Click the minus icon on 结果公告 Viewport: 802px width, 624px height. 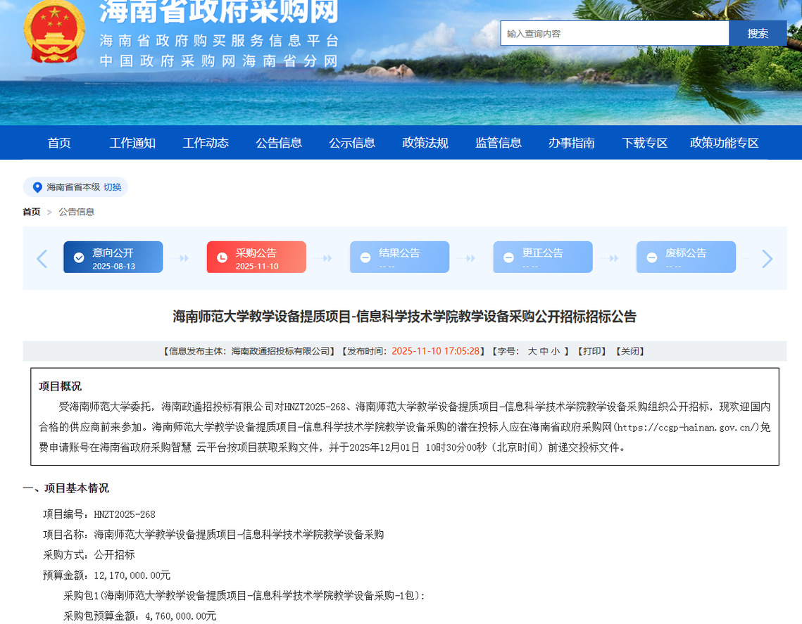tap(365, 257)
